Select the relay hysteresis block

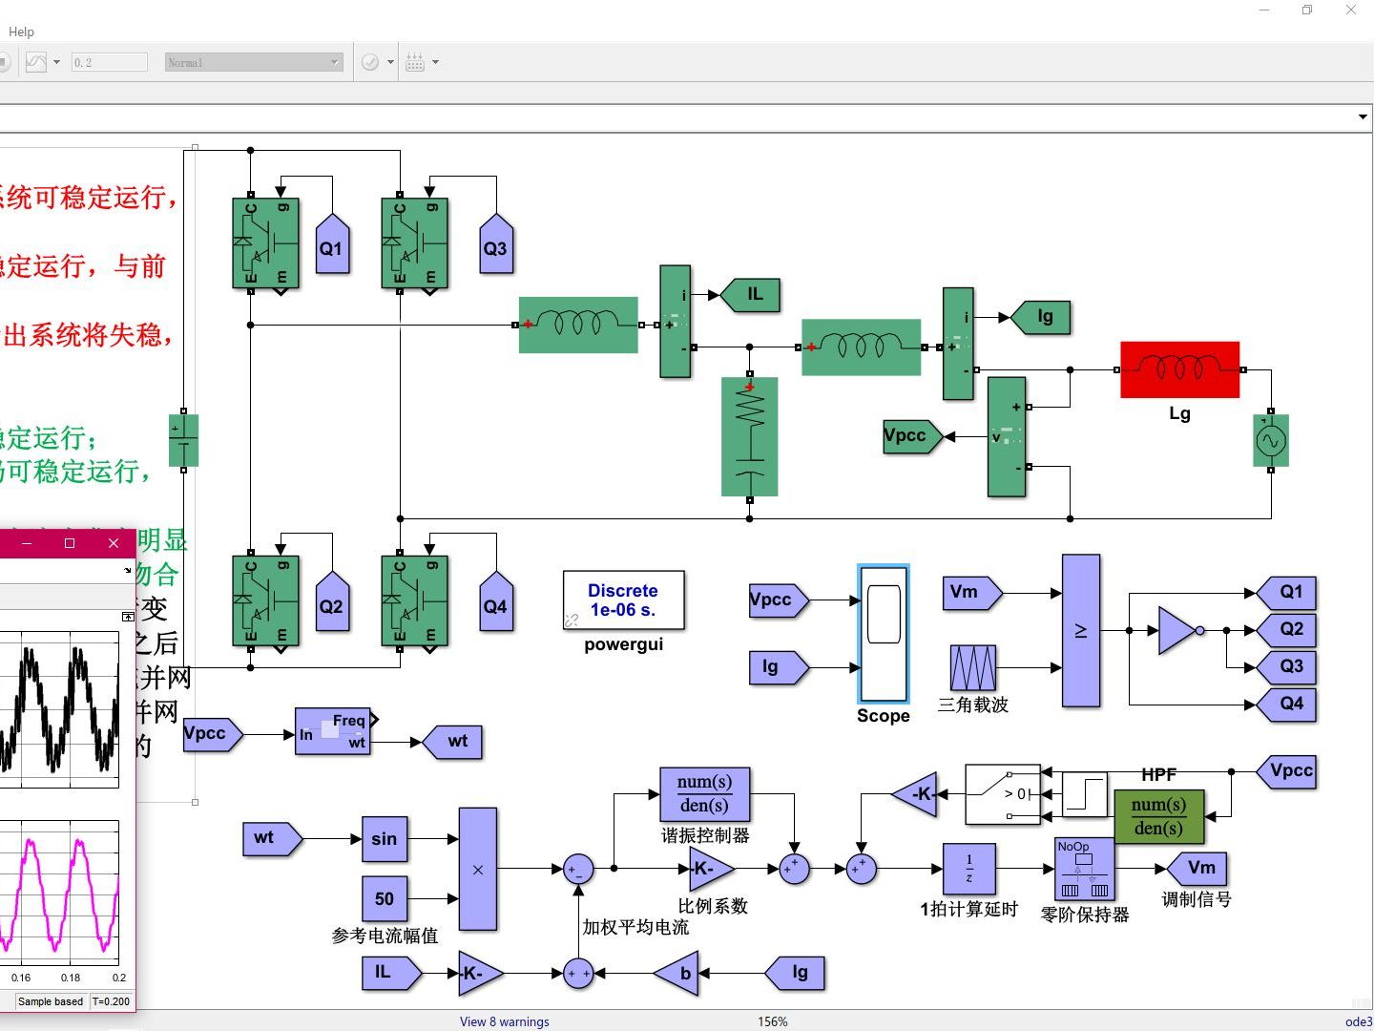1085,794
